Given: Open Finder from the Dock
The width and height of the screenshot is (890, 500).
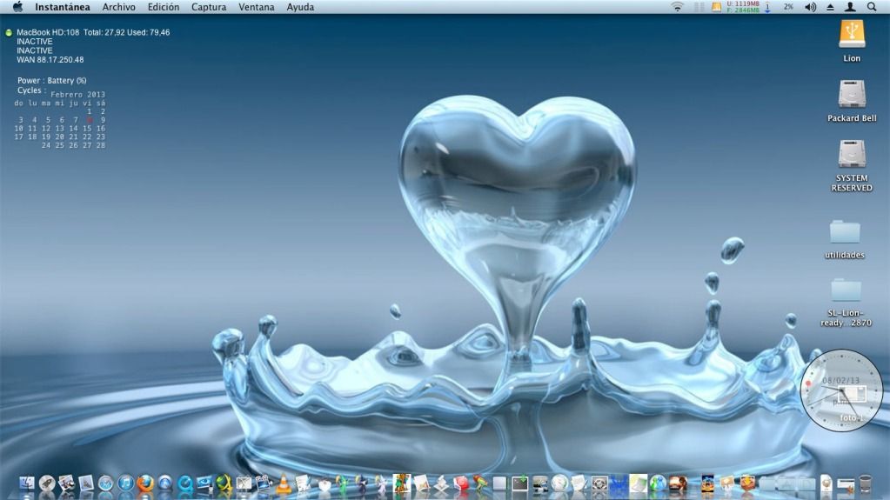Looking at the screenshot, I should 27,483.
